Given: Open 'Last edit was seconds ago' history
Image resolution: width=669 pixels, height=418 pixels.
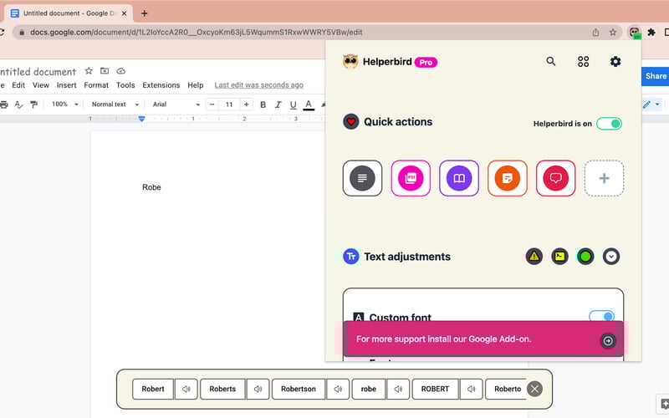Looking at the screenshot, I should click(x=259, y=85).
